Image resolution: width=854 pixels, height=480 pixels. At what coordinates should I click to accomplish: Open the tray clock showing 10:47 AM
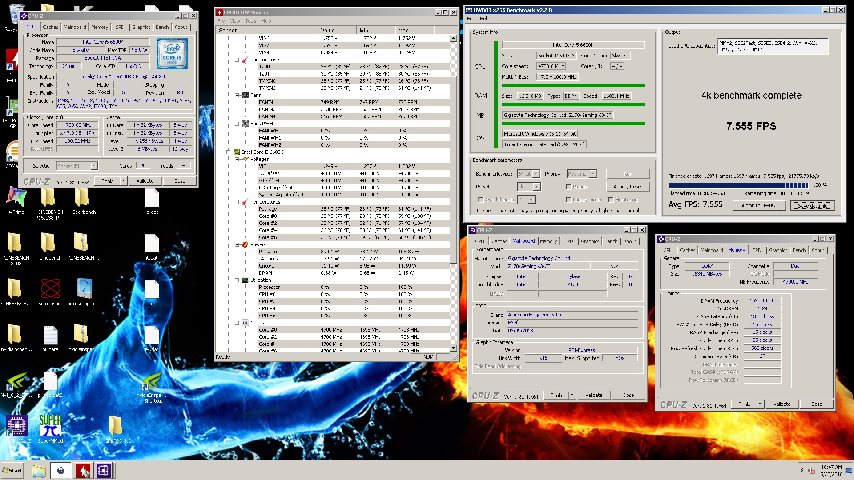tap(831, 471)
